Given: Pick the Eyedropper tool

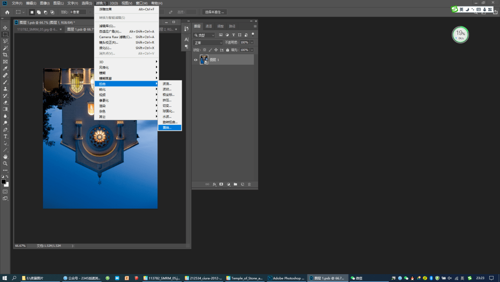Looking at the screenshot, I should pos(6,69).
